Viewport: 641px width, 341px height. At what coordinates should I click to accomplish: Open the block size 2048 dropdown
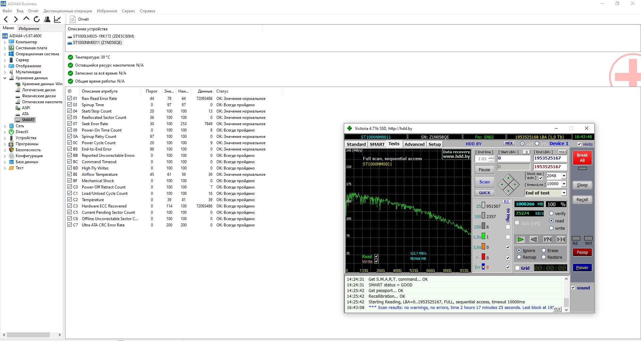click(564, 176)
